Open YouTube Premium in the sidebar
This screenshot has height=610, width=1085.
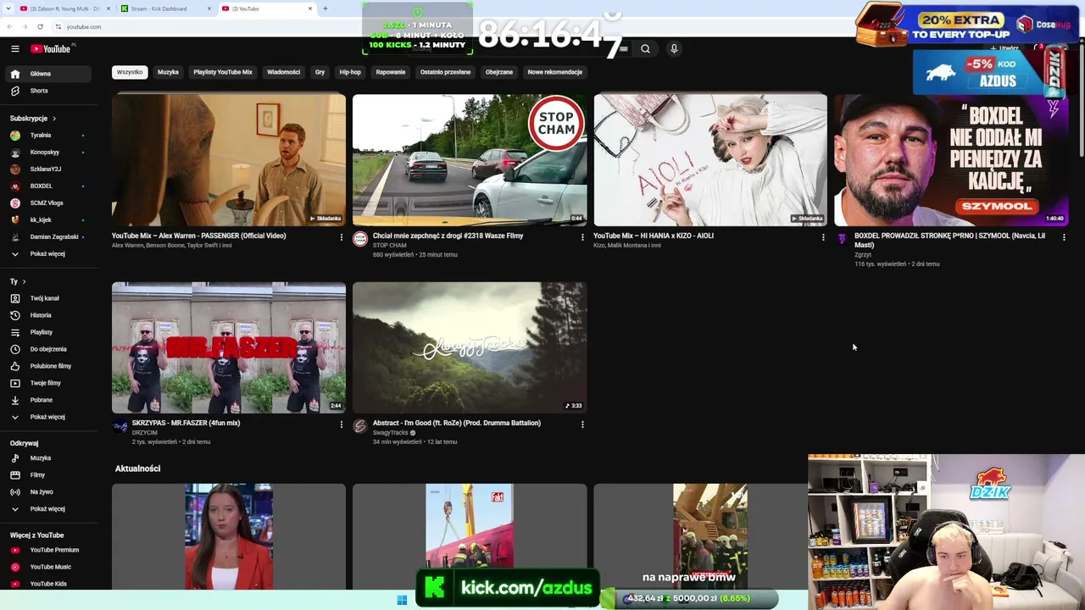click(x=47, y=550)
